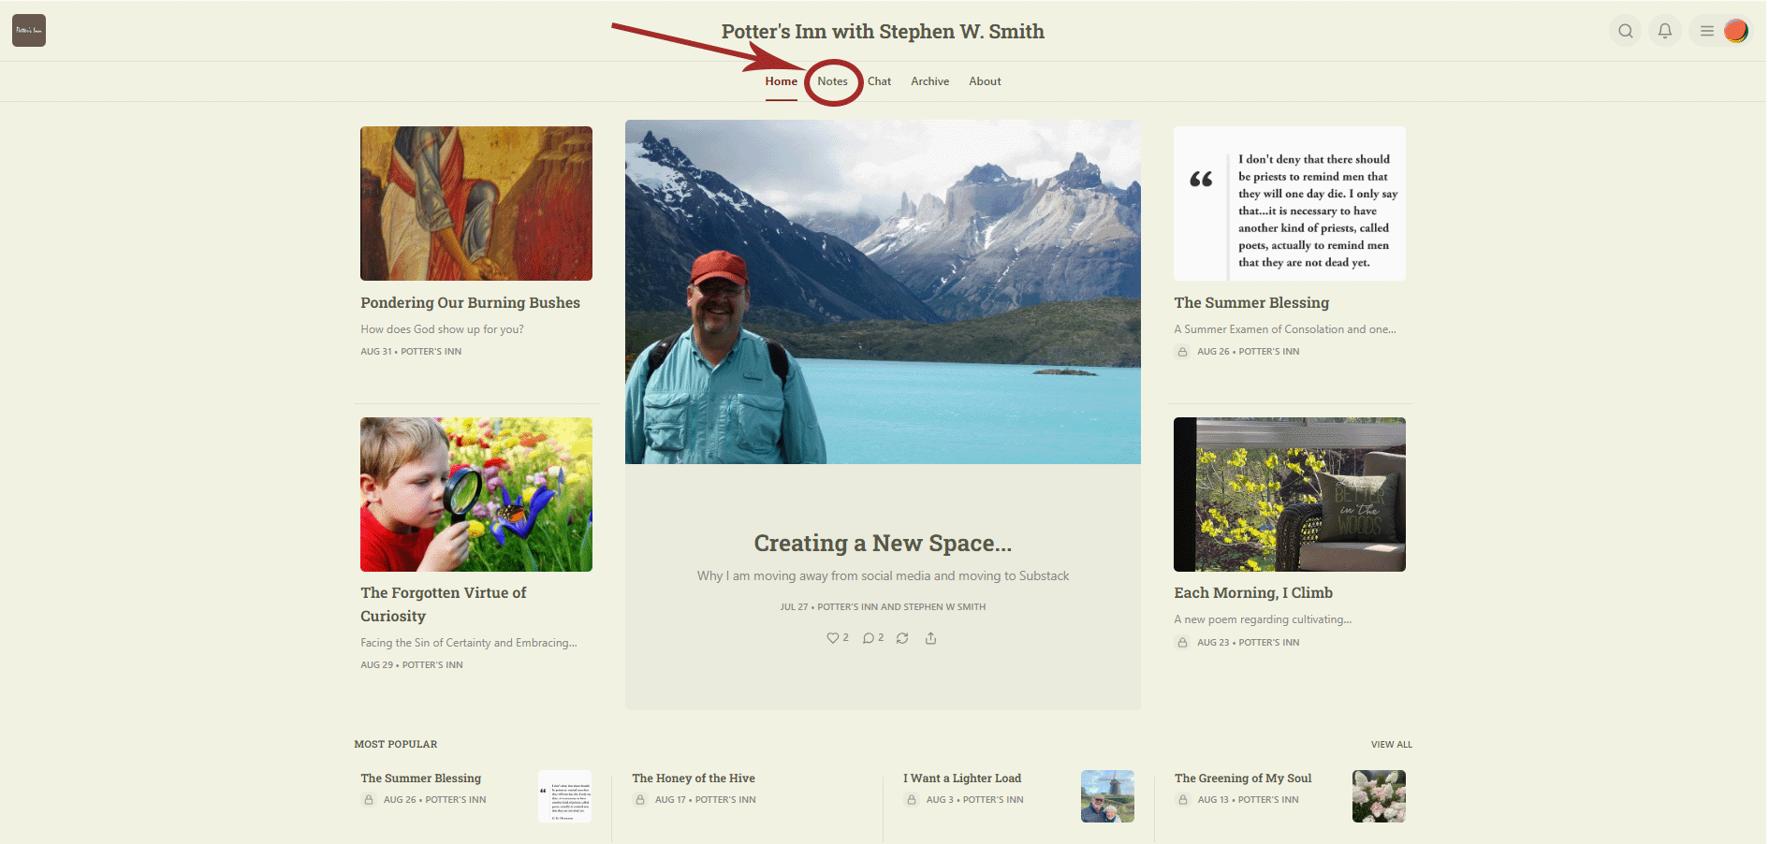Open the Chat tab
This screenshot has width=1769, height=844.
tap(879, 81)
